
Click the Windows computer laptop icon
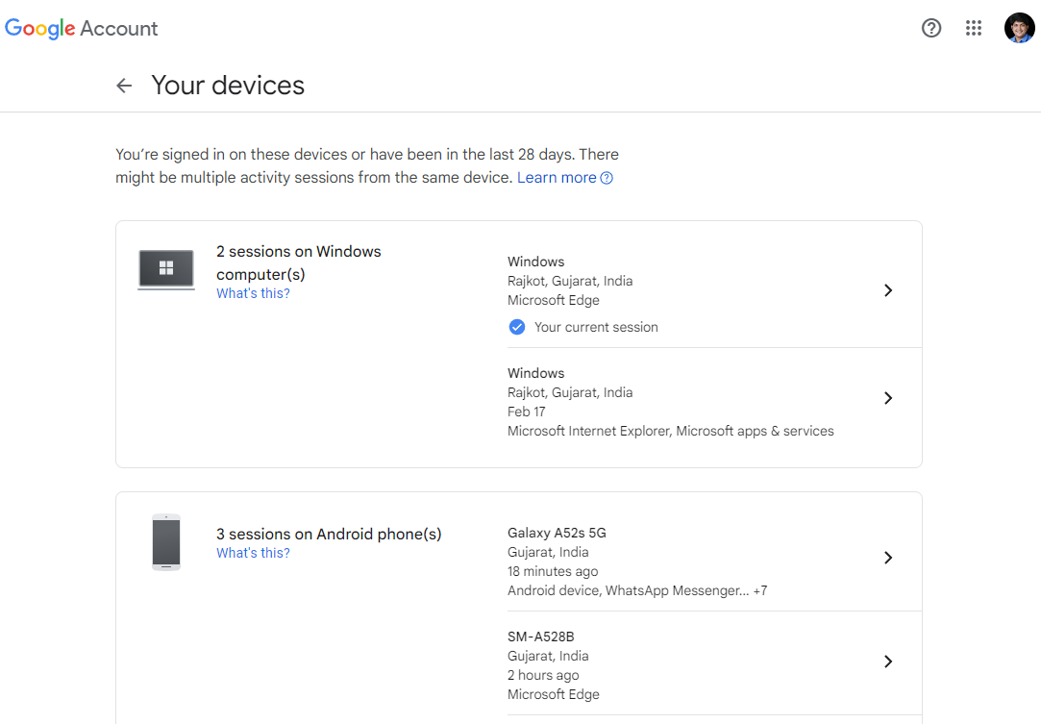coord(166,269)
